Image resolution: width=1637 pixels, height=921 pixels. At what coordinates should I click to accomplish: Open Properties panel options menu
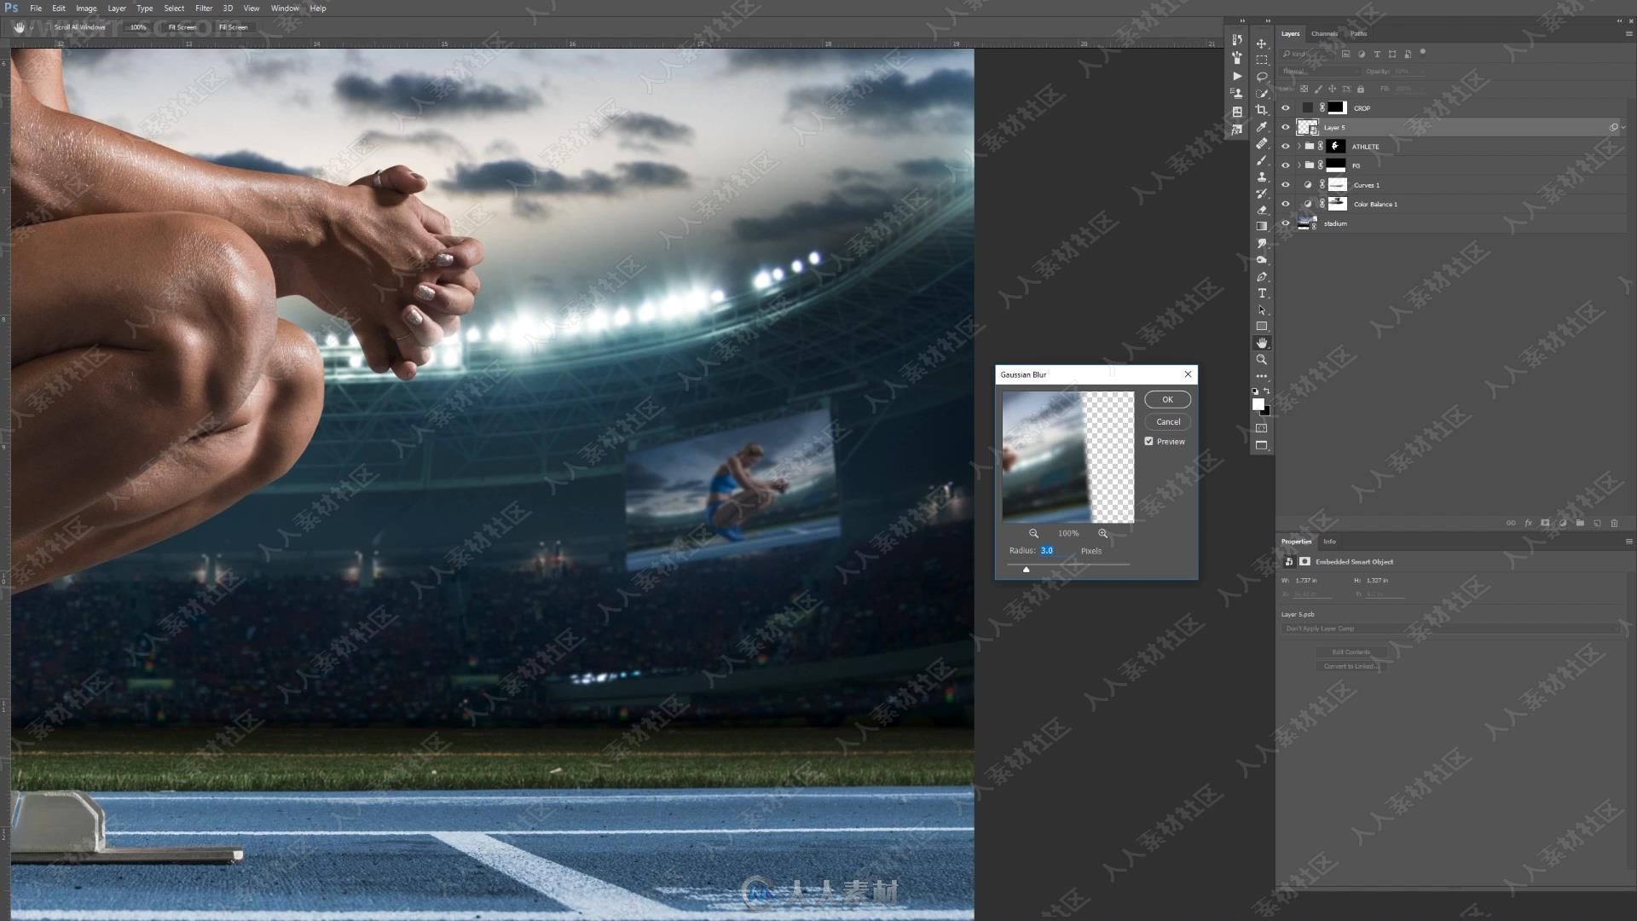1628,542
